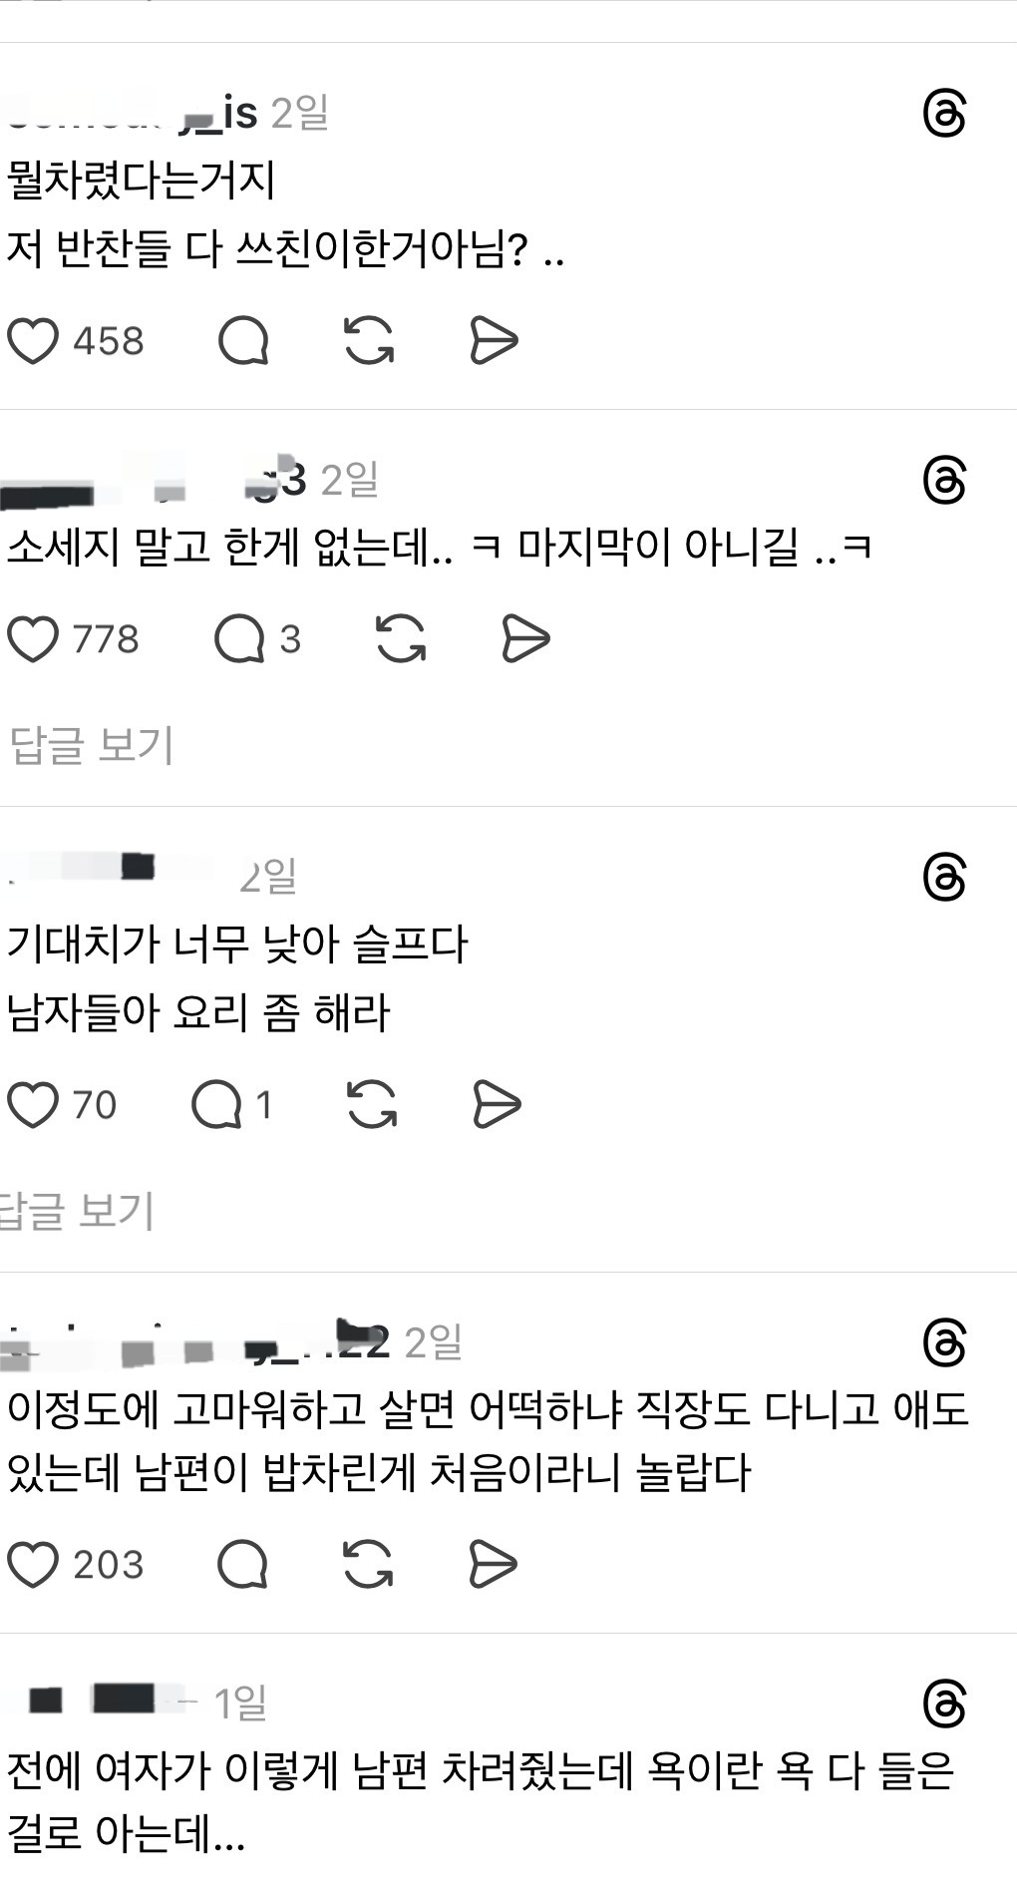The image size is (1017, 1895).
Task: Reply to the 이정도에 고마워하고 comment
Action: [x=243, y=1564]
